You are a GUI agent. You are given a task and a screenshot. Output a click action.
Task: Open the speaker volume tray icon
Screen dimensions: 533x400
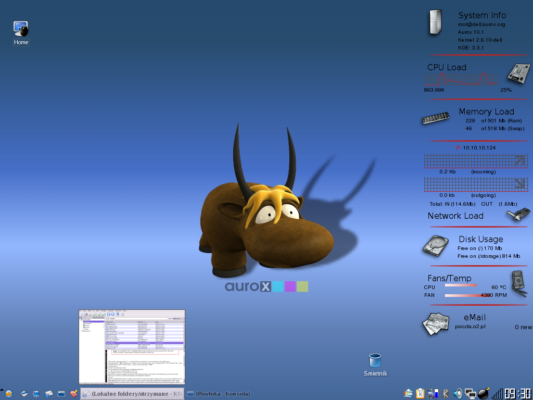point(458,394)
